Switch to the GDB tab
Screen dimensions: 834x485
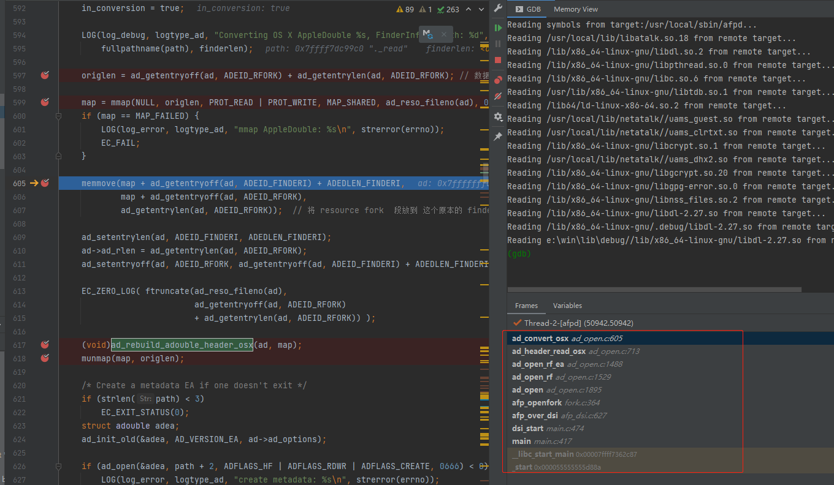[x=528, y=9]
